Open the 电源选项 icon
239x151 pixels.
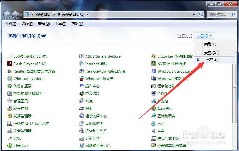pos(82,93)
